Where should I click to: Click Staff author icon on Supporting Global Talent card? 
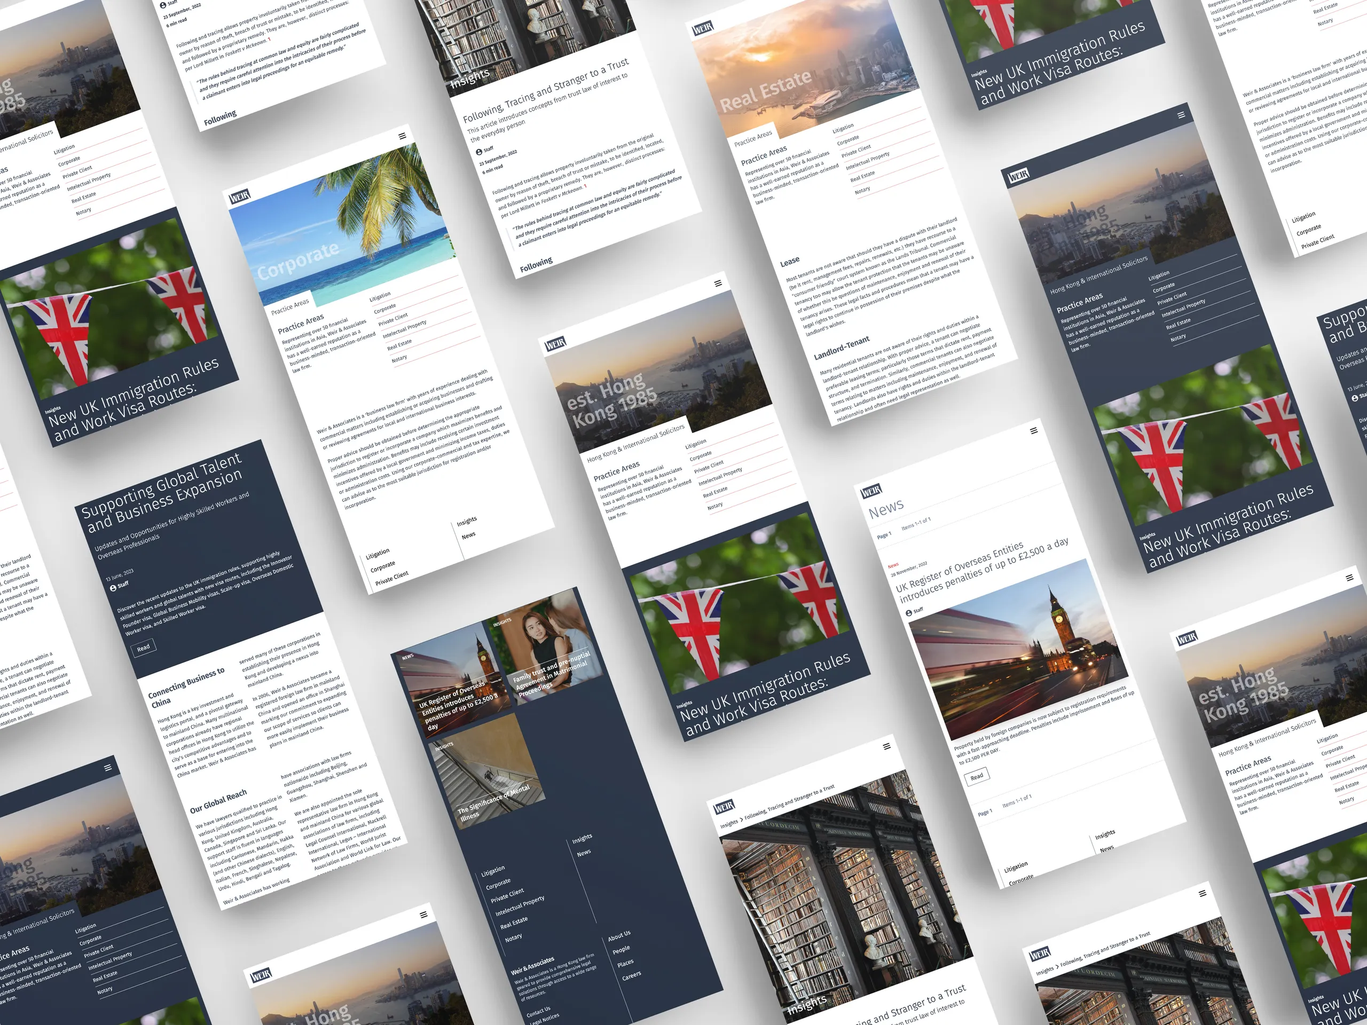113,588
